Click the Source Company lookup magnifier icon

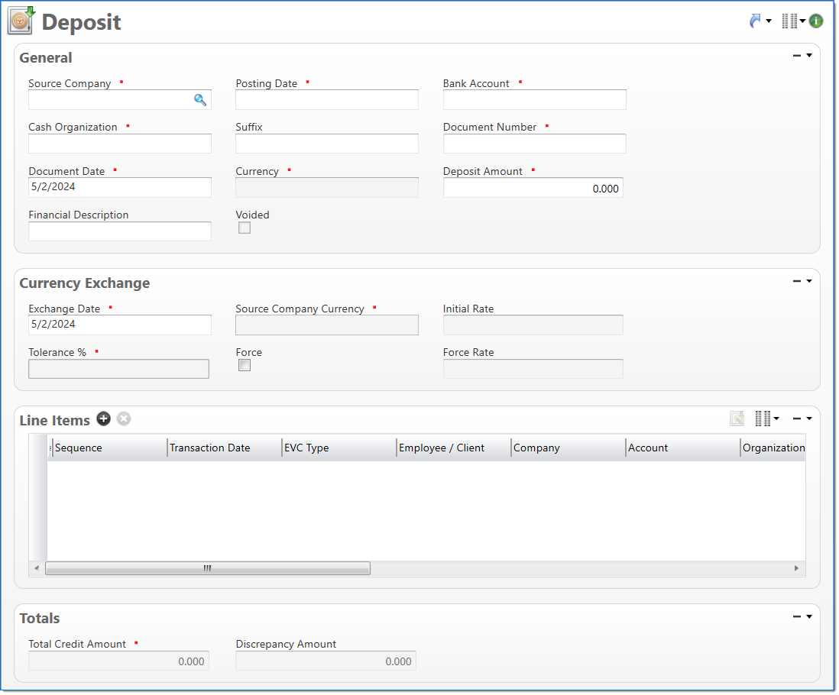200,100
